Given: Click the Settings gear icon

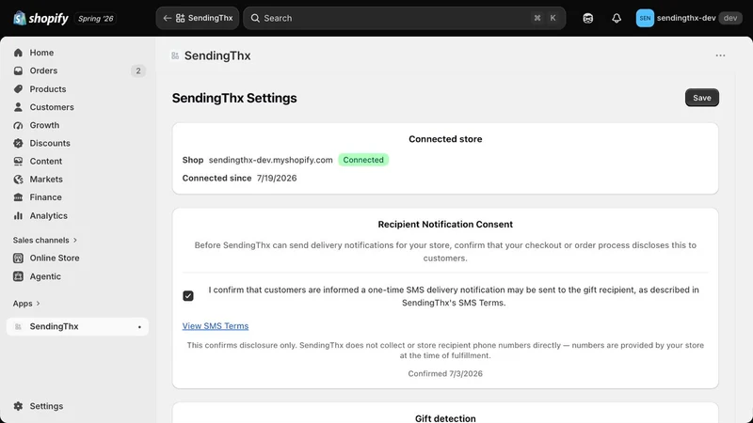Looking at the screenshot, I should 18,406.
